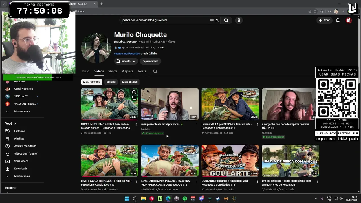Open 1155 do ET subscription in sidebar
Viewport: 361px width, 203px height.
pyautogui.click(x=21, y=96)
